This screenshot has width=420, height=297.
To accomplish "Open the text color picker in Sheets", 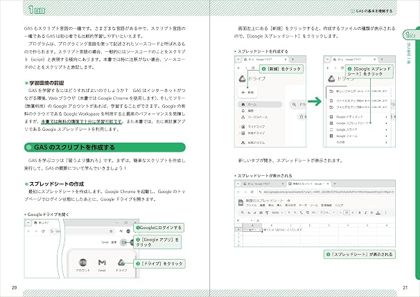I will pyautogui.click(x=378, y=213).
